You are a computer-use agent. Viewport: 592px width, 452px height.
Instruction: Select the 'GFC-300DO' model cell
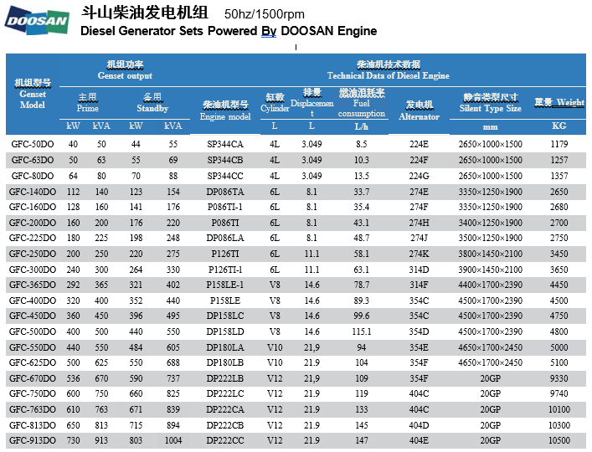tap(33, 270)
